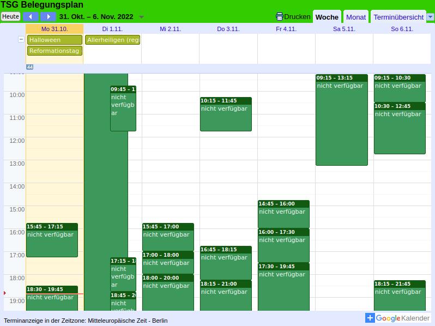Screen dimensions: 435x326
Task: Click the Sa 5.11. day header
Action: pos(344,29)
